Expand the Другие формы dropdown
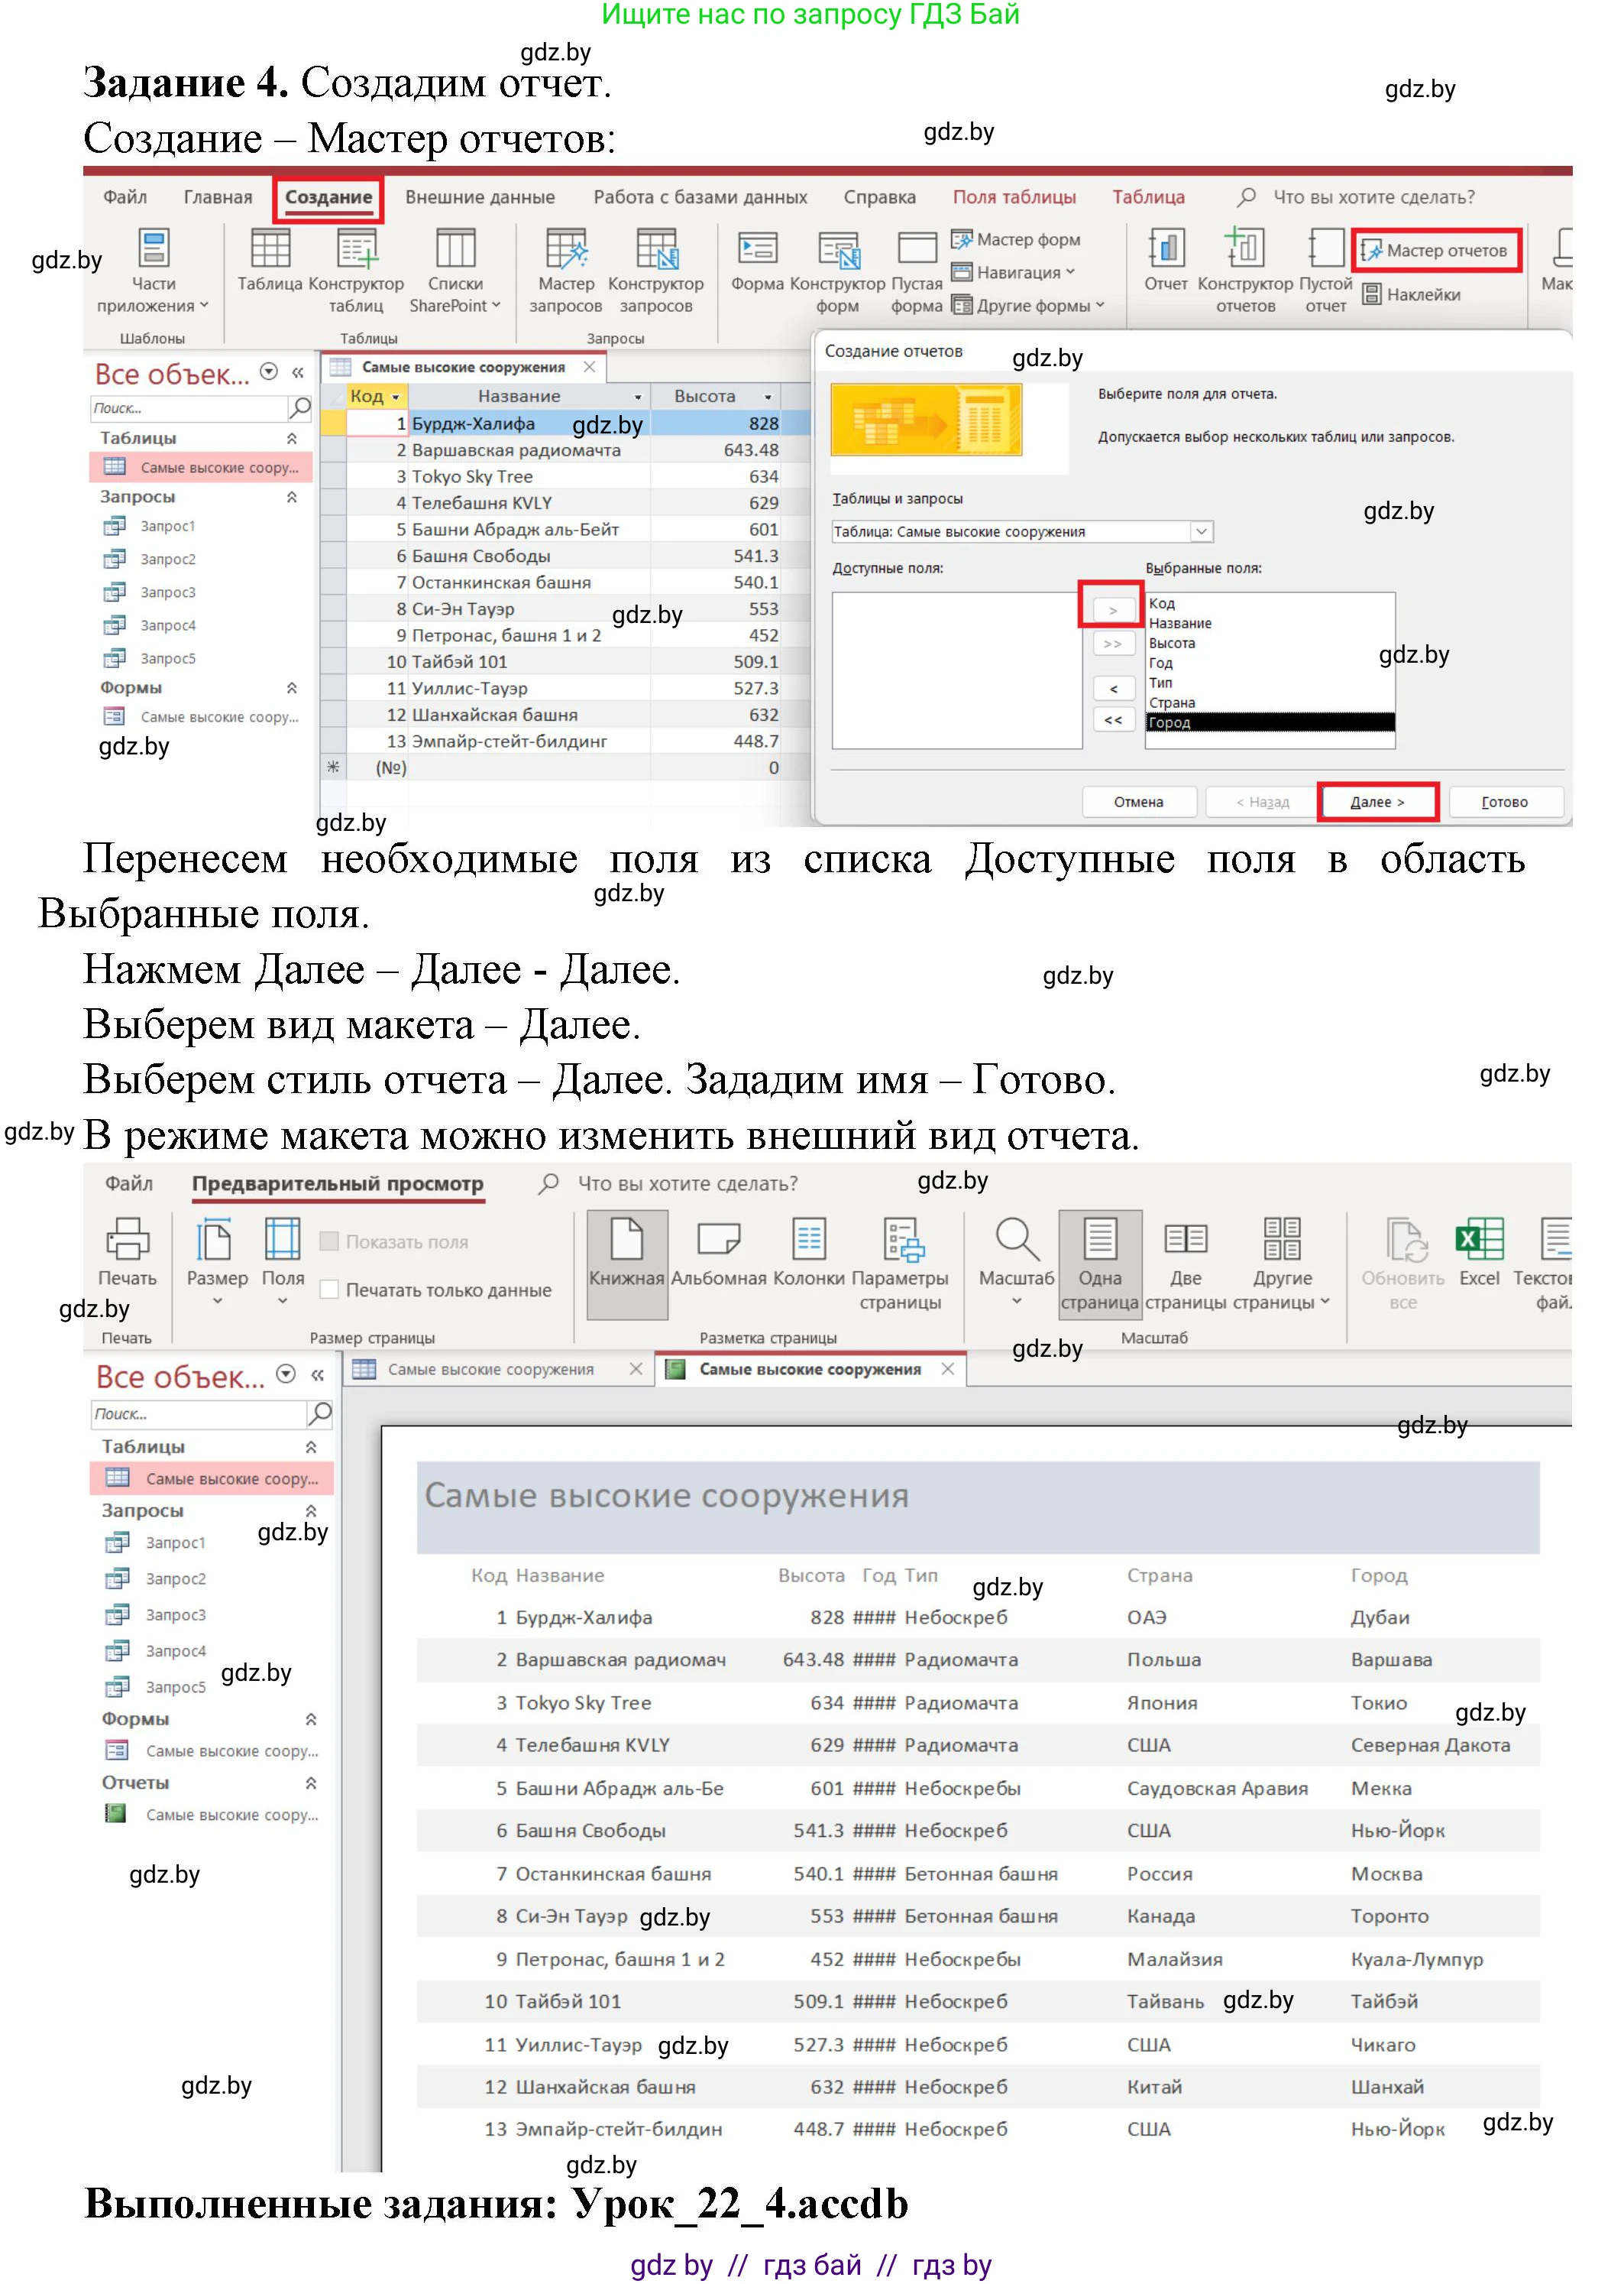The height and width of the screenshot is (2284, 1624). (x=1031, y=307)
